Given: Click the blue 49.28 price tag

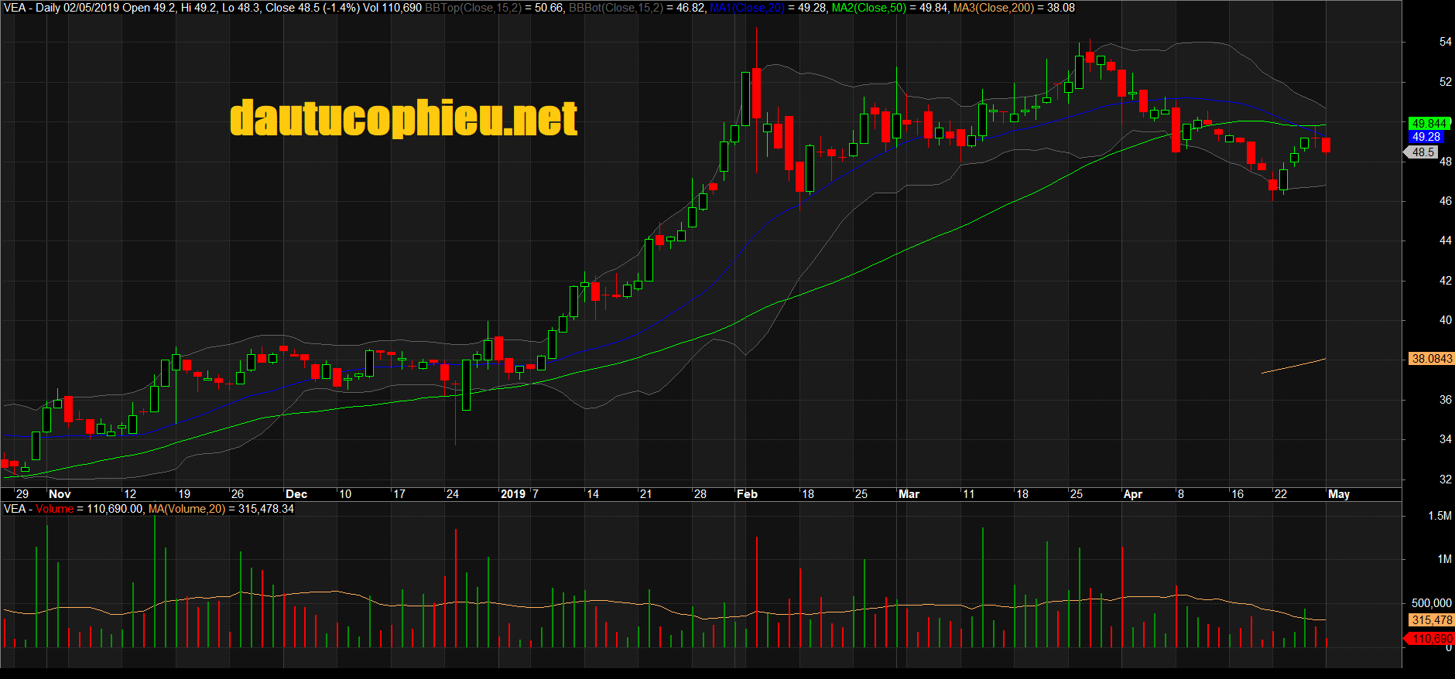Looking at the screenshot, I should tap(1426, 137).
